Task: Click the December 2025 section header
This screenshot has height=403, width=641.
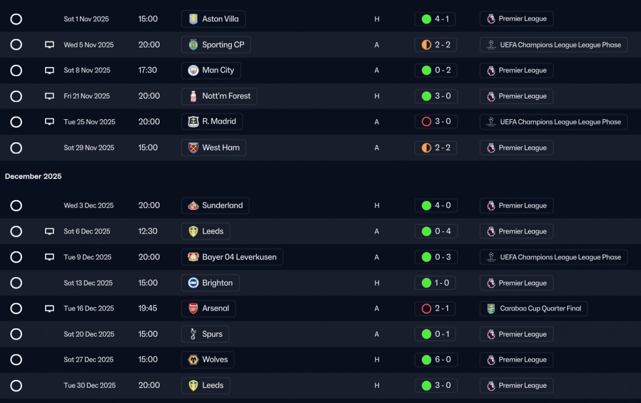Action: [x=33, y=176]
